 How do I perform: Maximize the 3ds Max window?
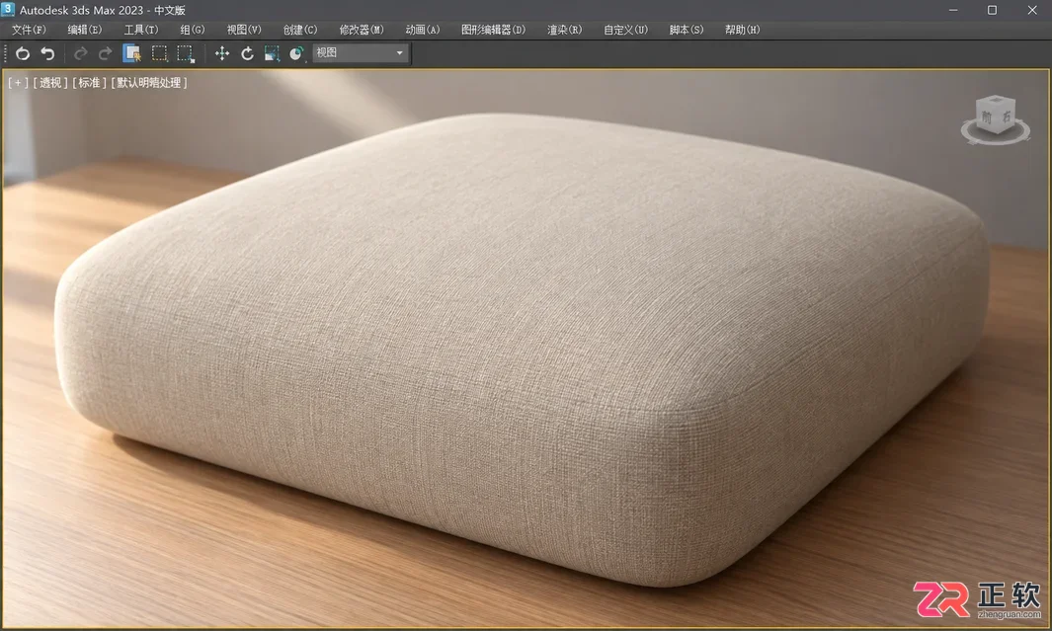993,10
